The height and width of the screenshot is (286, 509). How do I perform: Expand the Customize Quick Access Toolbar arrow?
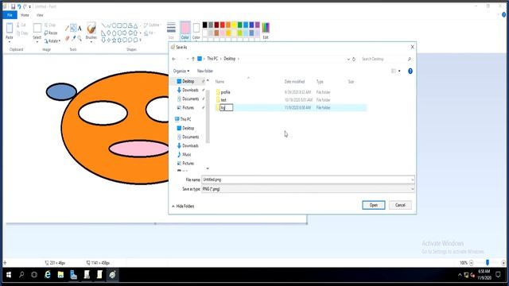point(30,6)
